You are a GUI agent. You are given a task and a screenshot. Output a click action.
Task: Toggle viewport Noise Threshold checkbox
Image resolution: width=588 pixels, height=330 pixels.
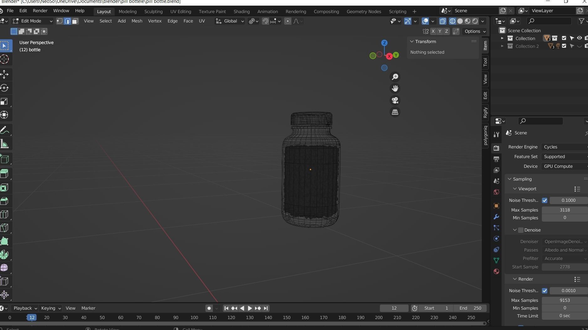point(544,200)
